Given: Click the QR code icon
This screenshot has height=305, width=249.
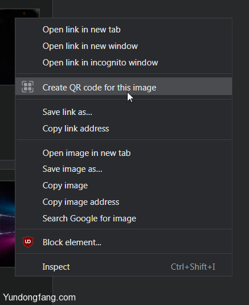Looking at the screenshot, I should 27,86.
